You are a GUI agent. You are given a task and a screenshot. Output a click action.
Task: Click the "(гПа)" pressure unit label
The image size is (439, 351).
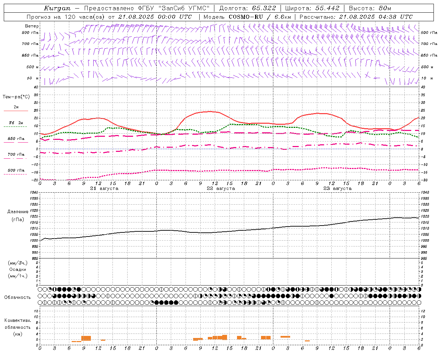click(18, 219)
